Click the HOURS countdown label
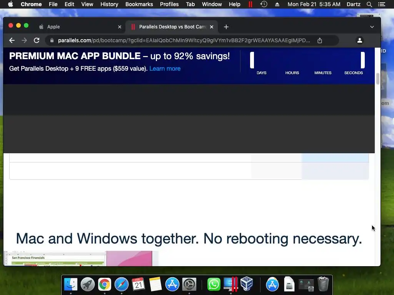 (x=292, y=73)
